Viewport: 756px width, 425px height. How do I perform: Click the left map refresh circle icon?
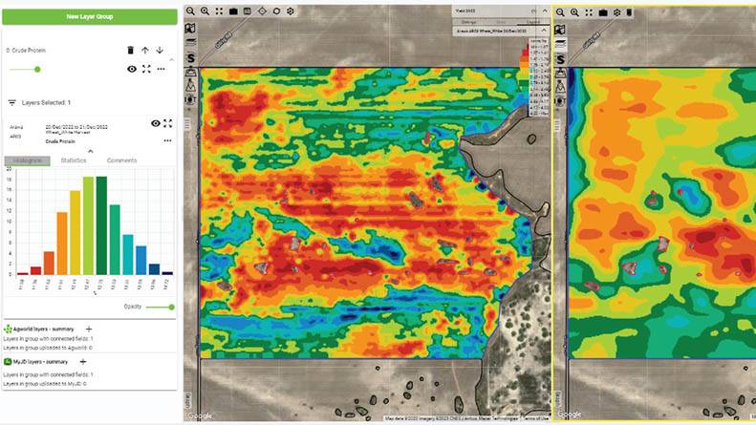coord(276,11)
